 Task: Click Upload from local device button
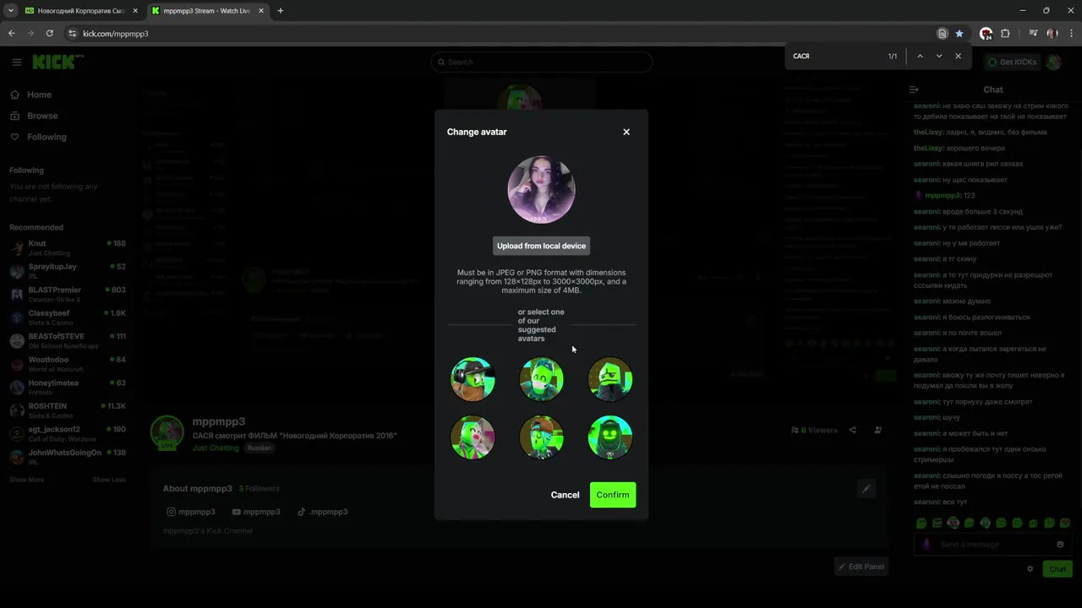pyautogui.click(x=541, y=246)
